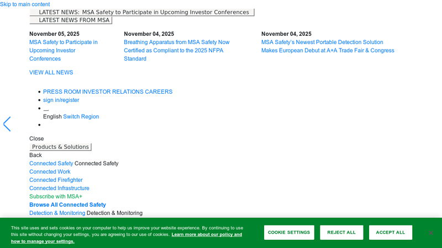Expand the LATEST NEWS ticker button
This screenshot has width=442, height=248.
pos(142,12)
